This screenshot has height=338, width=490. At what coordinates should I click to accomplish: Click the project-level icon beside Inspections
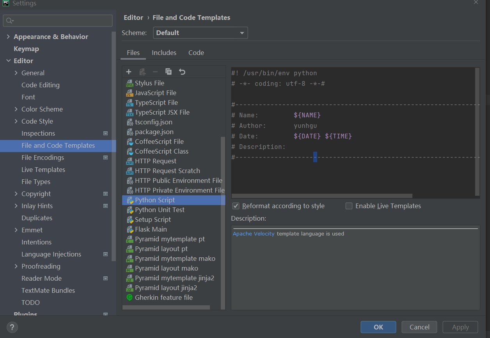tap(105, 133)
